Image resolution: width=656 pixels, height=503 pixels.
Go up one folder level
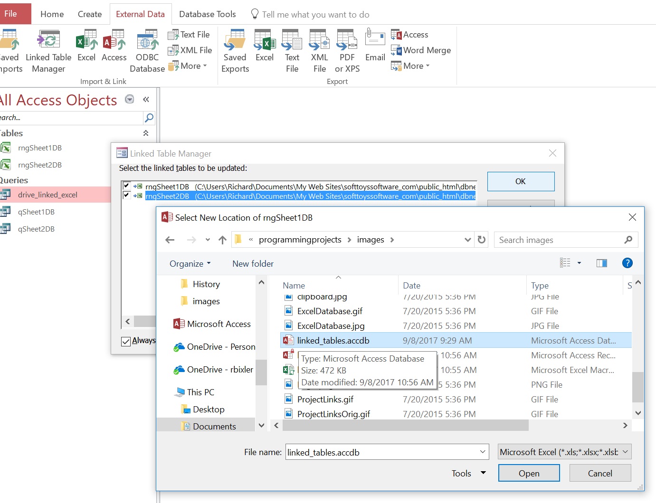point(222,240)
